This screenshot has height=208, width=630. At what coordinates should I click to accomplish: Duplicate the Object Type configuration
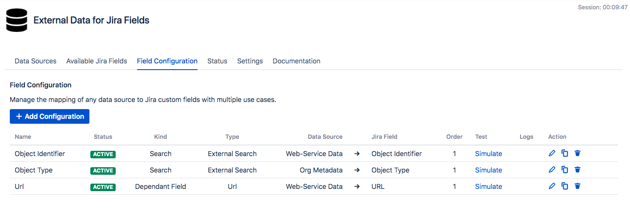pyautogui.click(x=565, y=170)
